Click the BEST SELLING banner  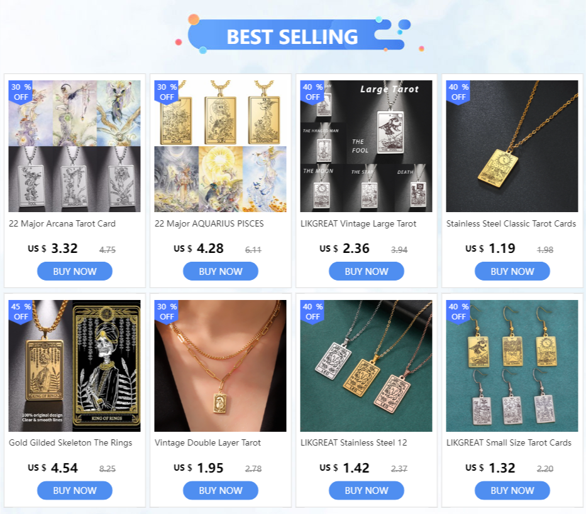click(x=292, y=36)
